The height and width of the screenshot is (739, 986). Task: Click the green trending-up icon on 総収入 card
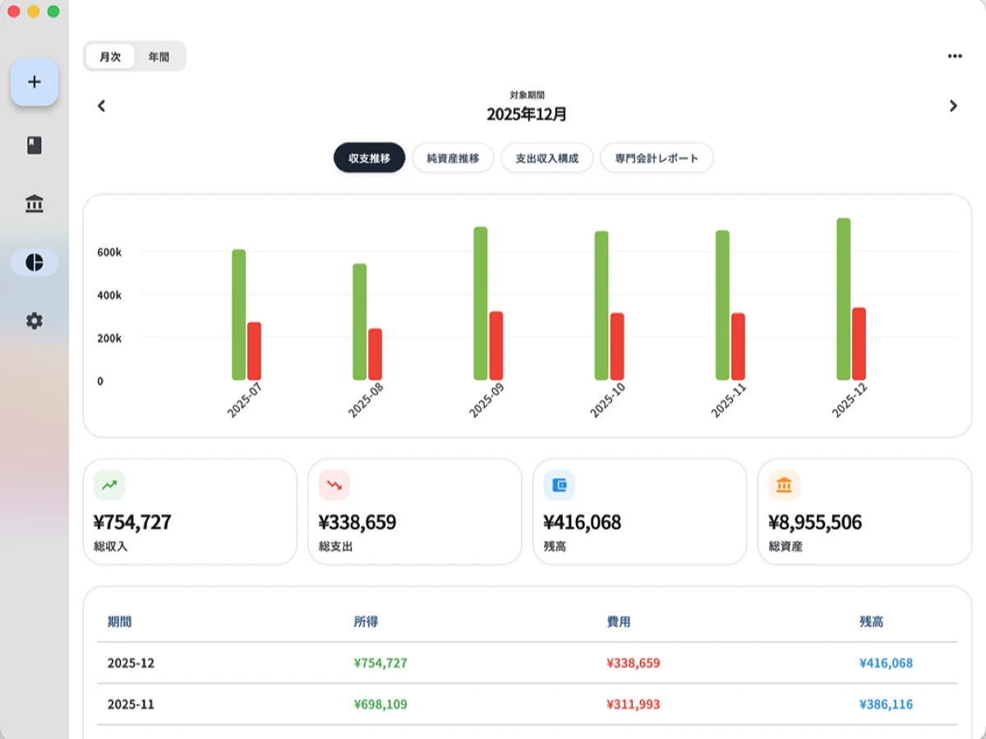(109, 485)
